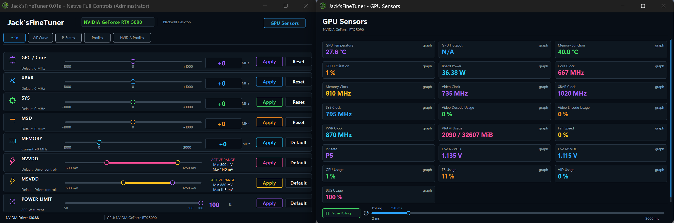Set POWER LIMIT back to Default

coord(298,203)
